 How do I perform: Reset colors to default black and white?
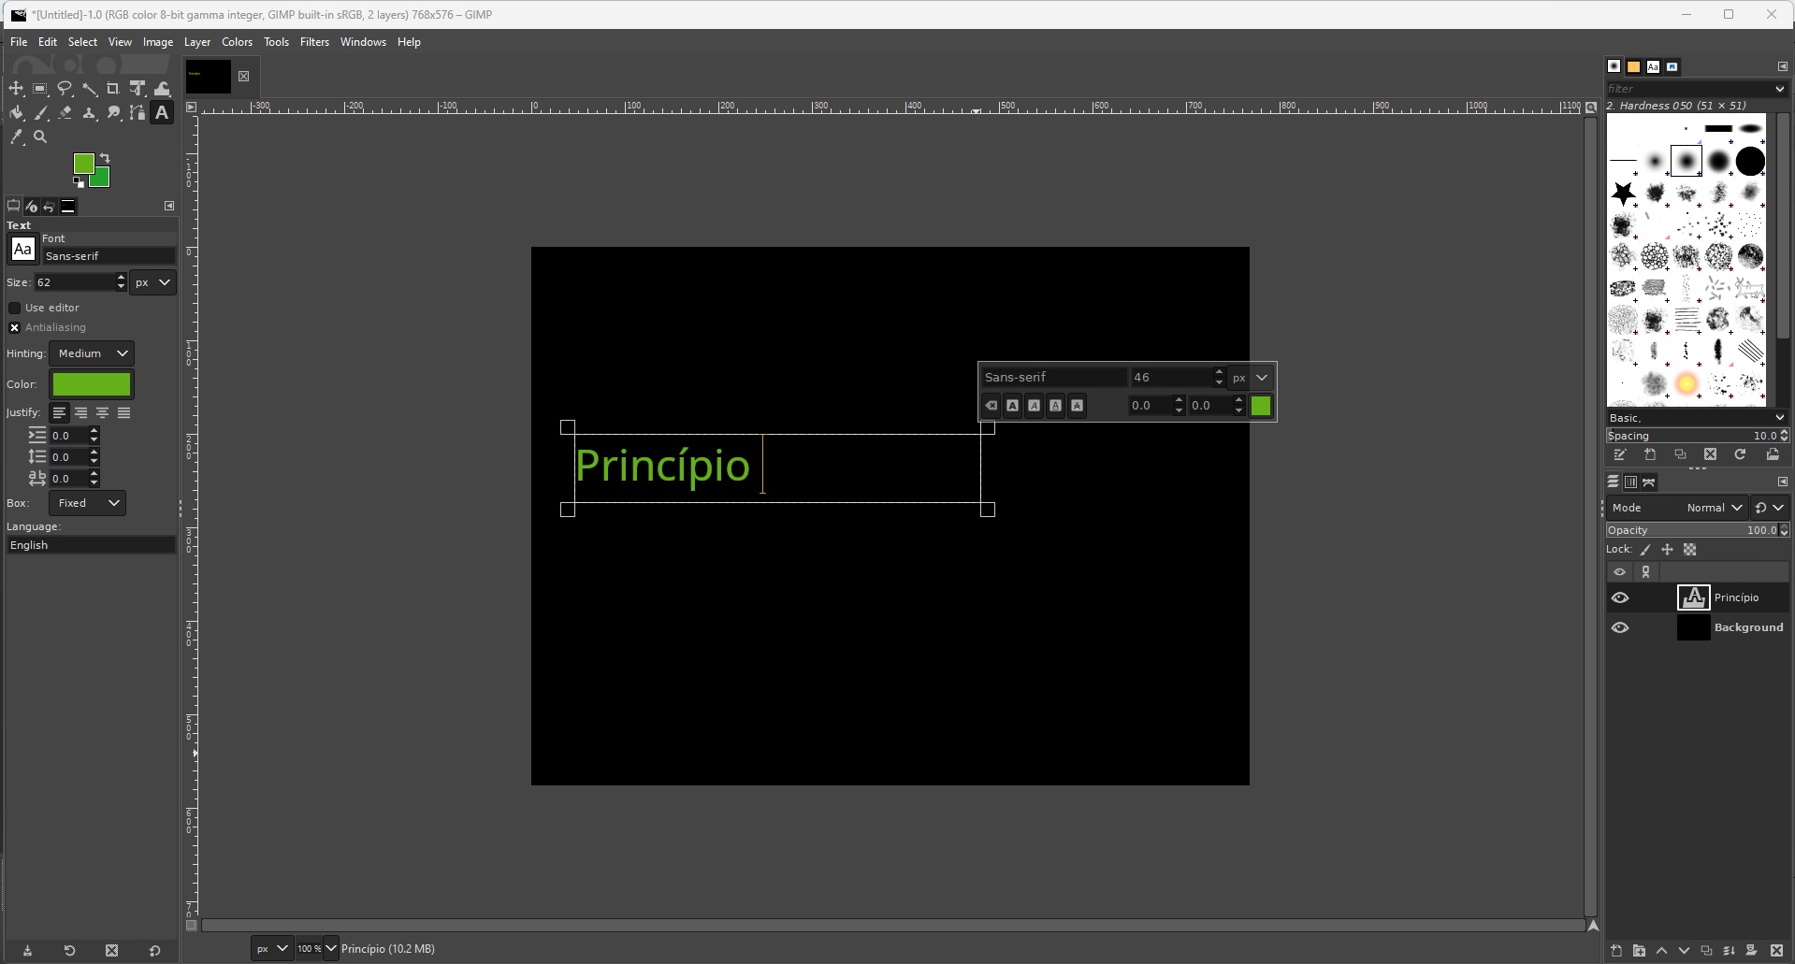(x=79, y=183)
